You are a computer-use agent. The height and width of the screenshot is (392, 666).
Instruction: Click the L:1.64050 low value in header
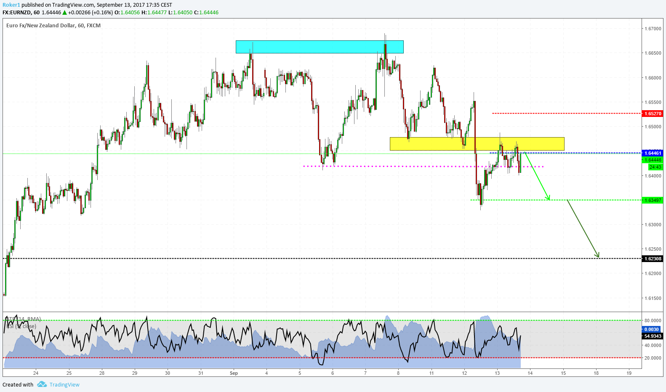[x=180, y=13]
